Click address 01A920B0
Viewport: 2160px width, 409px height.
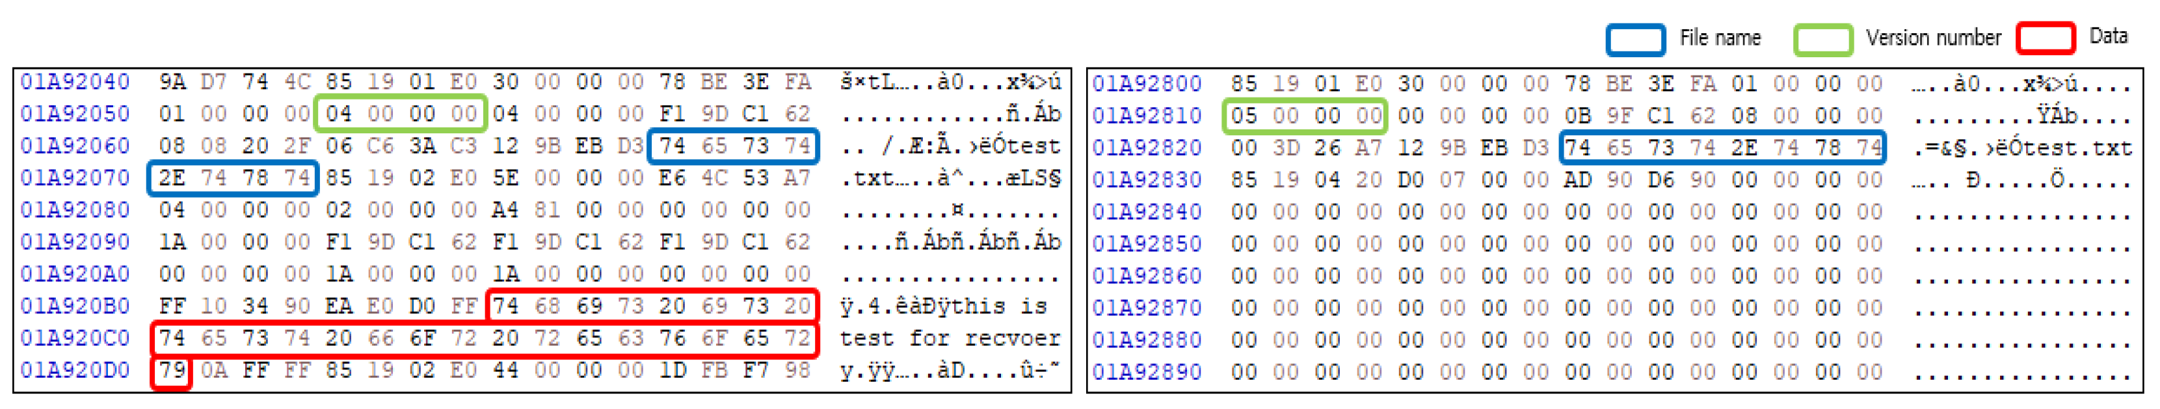click(x=75, y=306)
